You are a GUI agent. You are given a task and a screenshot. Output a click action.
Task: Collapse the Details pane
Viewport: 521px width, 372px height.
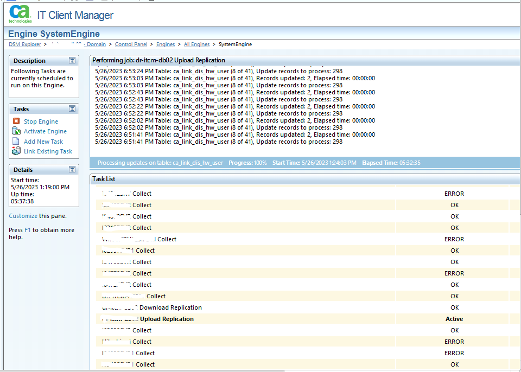pos(72,170)
